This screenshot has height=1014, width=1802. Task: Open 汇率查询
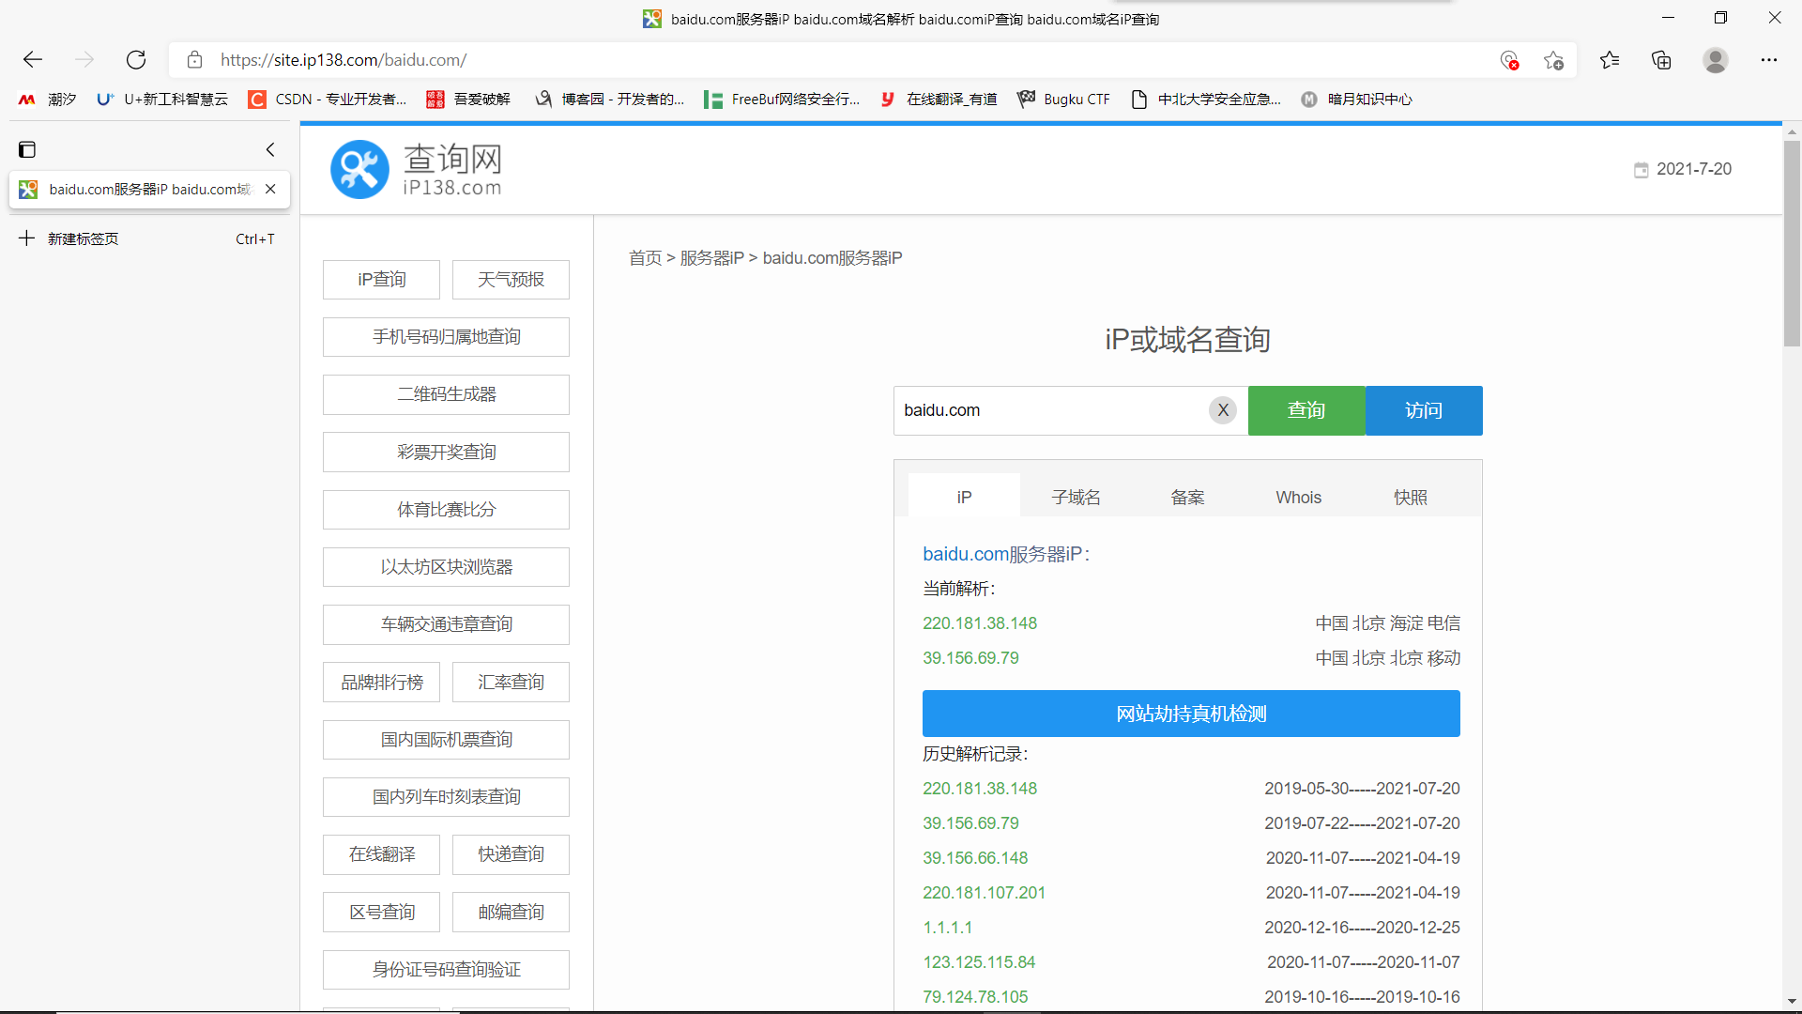(511, 683)
